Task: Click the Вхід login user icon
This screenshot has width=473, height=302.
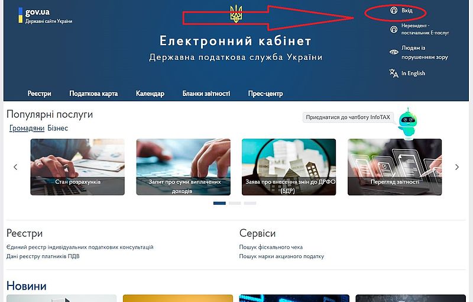Action: pyautogui.click(x=394, y=11)
